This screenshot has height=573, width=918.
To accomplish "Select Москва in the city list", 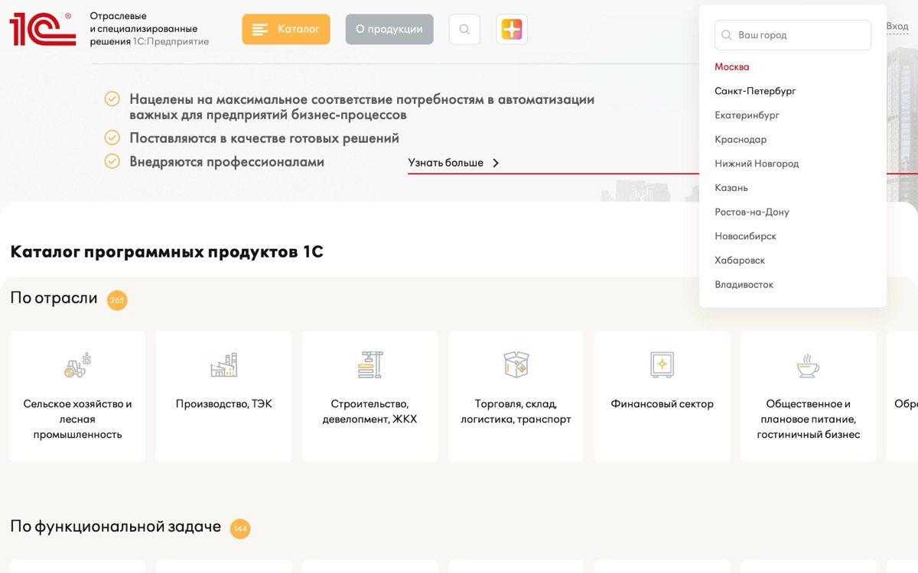I will coord(732,67).
